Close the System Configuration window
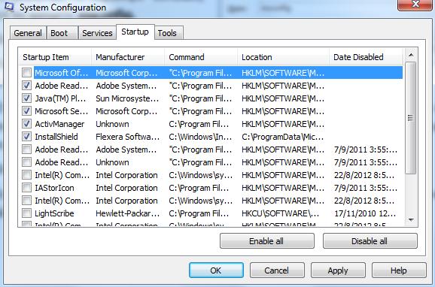Screen dimensions: 435x287 click(x=415, y=5)
